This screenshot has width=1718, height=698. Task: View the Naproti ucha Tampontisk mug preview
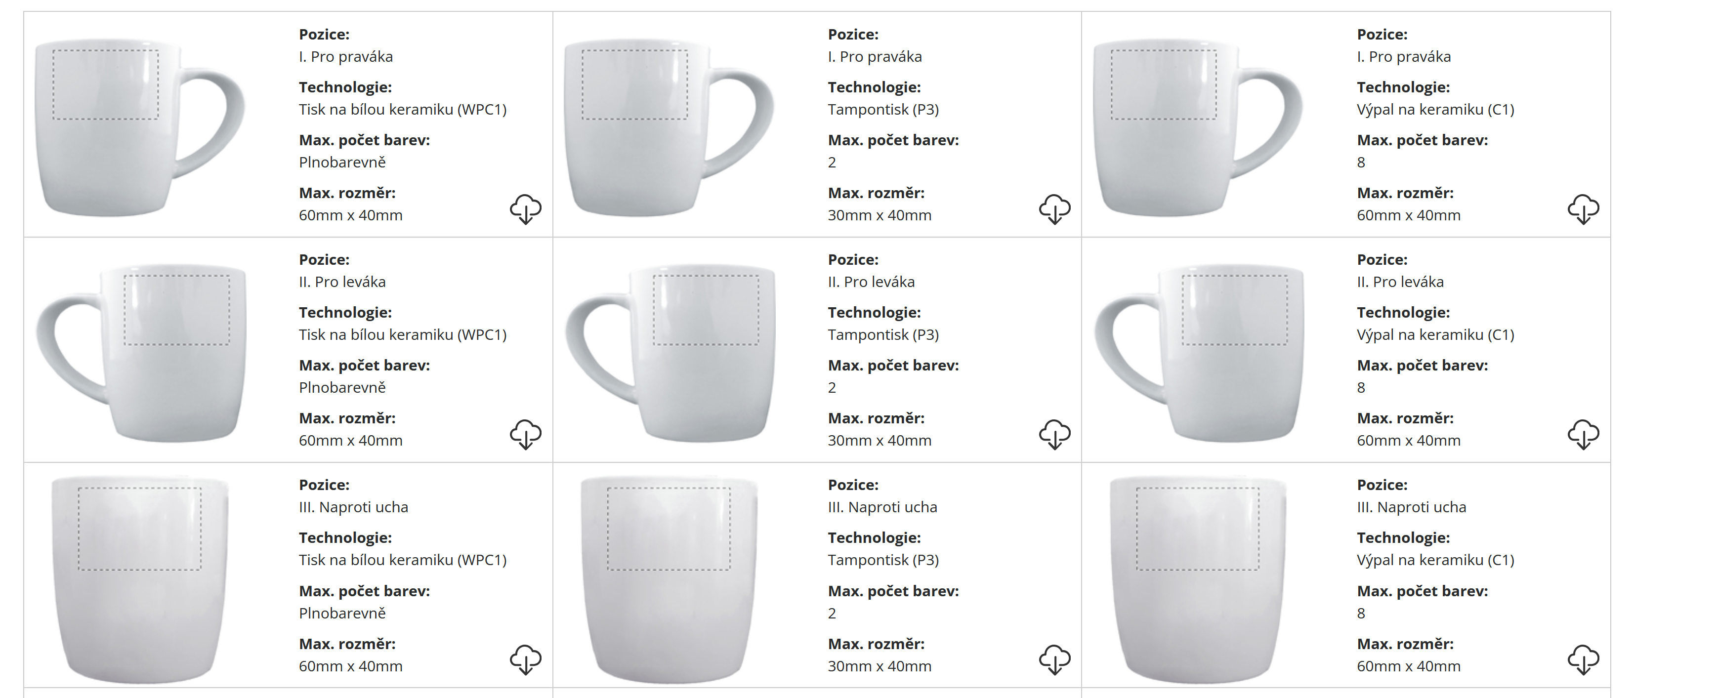click(x=669, y=578)
